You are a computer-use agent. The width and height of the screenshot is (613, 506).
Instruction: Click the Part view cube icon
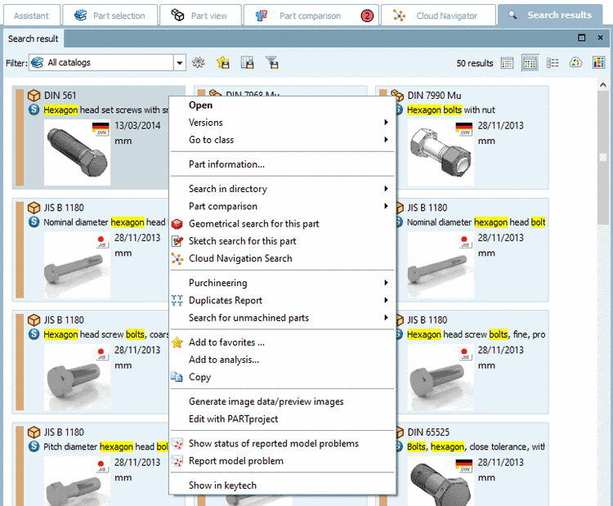pos(177,16)
